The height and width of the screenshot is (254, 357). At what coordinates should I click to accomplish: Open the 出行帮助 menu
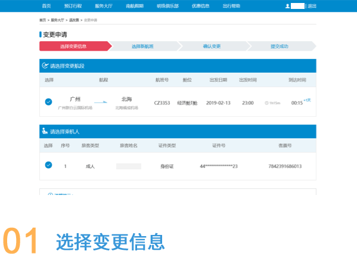click(231, 6)
